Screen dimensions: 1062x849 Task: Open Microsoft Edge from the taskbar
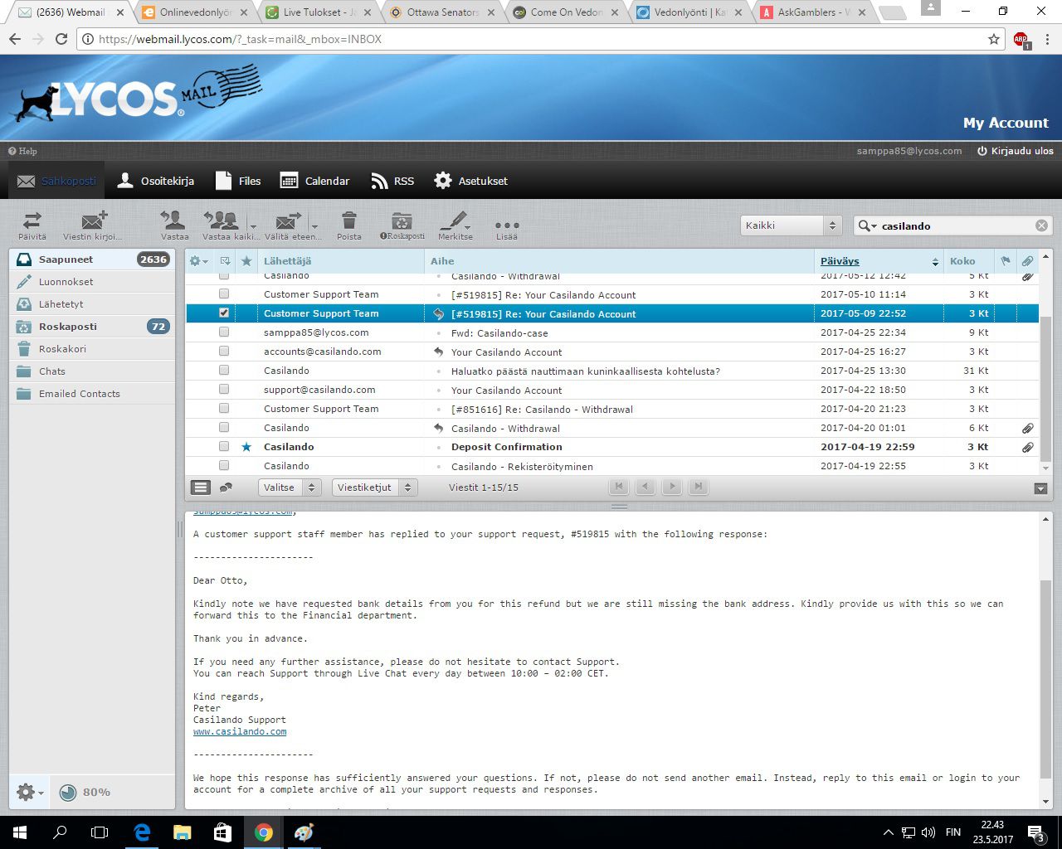pos(142,832)
